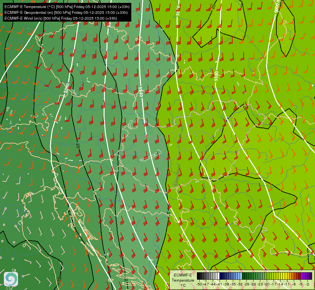Click the -8 legend tick label
The width and height of the screenshot is (315, 290).
[294, 285]
